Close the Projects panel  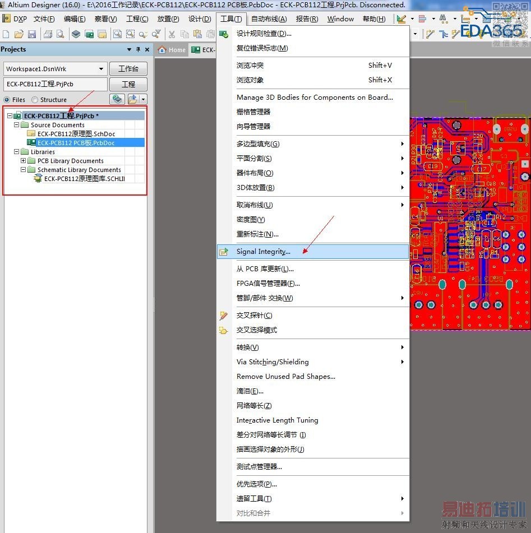pos(147,49)
